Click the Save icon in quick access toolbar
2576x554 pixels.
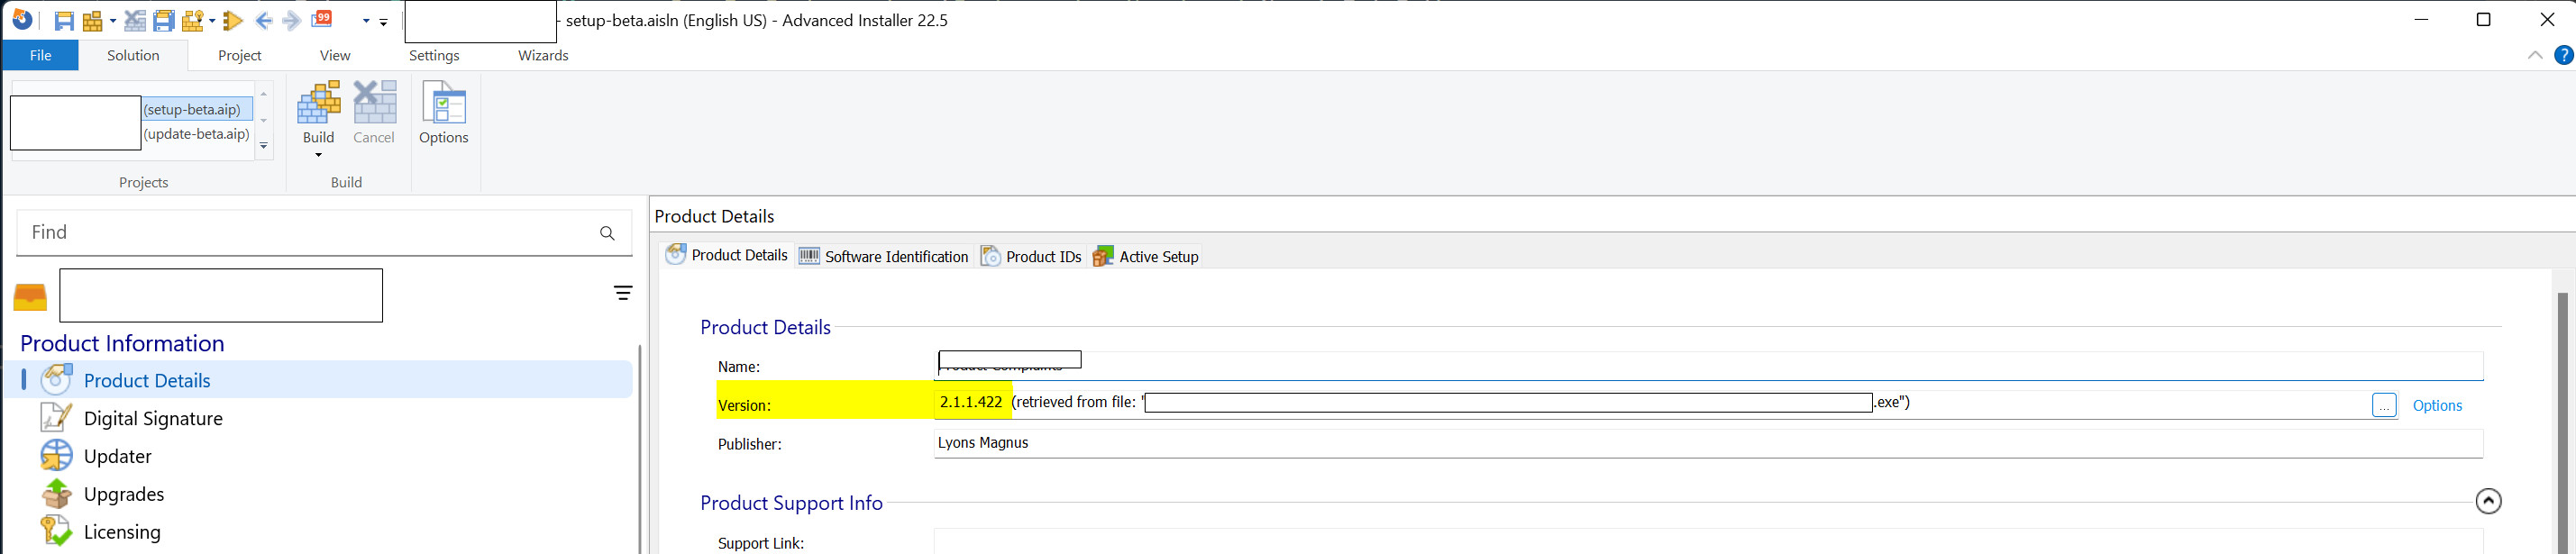tap(64, 21)
